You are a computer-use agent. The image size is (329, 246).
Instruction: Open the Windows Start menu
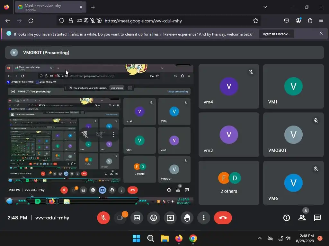coord(136,238)
